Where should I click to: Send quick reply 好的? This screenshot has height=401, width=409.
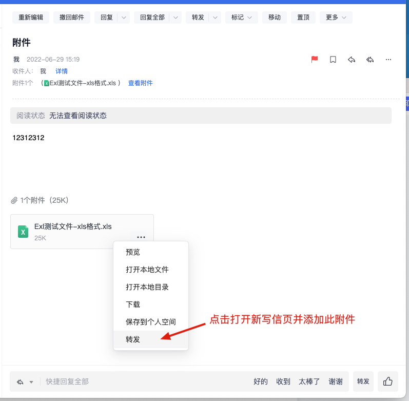(261, 381)
